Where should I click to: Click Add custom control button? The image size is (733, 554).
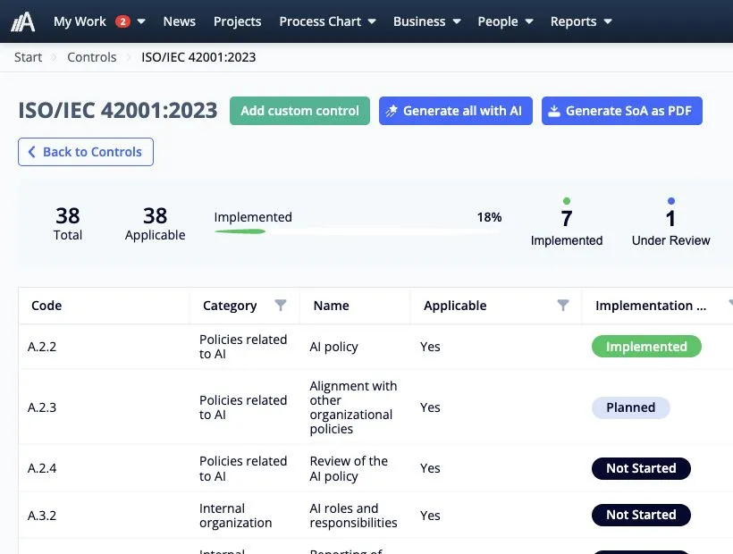click(x=299, y=111)
